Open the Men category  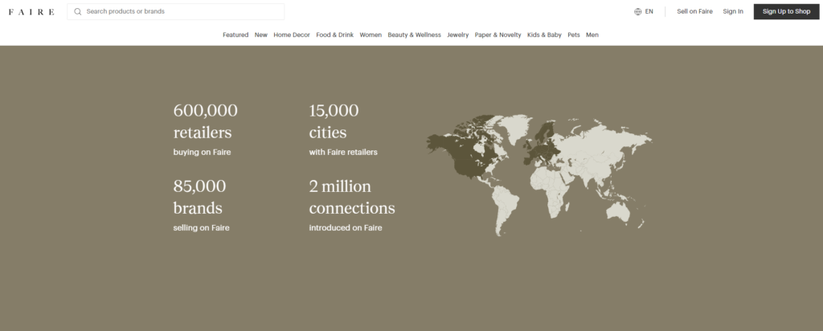click(592, 35)
